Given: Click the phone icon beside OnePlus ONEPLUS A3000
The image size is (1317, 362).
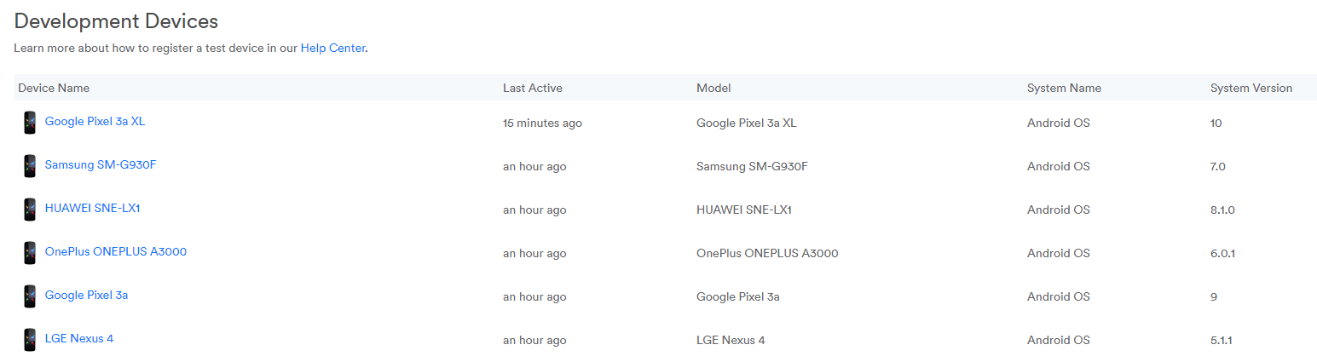Looking at the screenshot, I should [x=30, y=253].
